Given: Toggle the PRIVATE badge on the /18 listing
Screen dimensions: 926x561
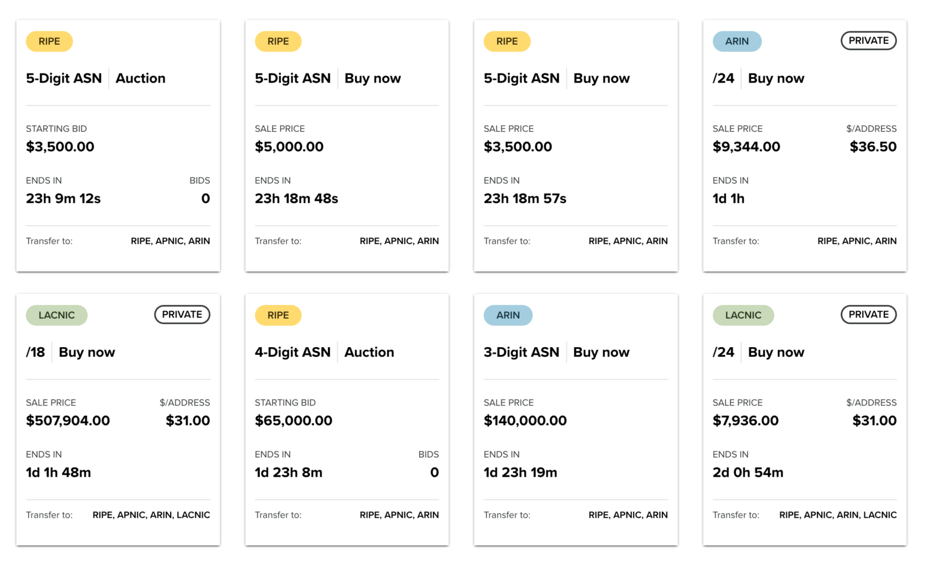Looking at the screenshot, I should point(182,314).
